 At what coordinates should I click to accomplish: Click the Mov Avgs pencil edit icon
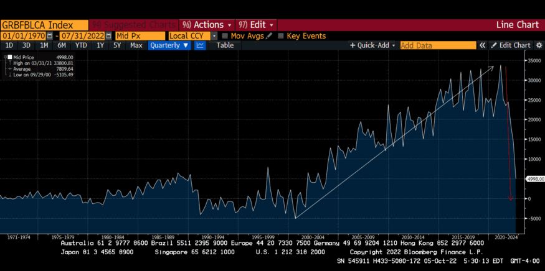(270, 36)
